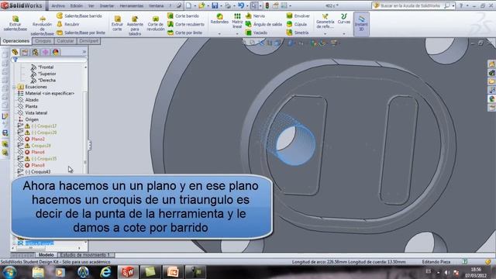496x279 pixels.
Task: Choose the Corte barrido tool
Action: point(183,15)
